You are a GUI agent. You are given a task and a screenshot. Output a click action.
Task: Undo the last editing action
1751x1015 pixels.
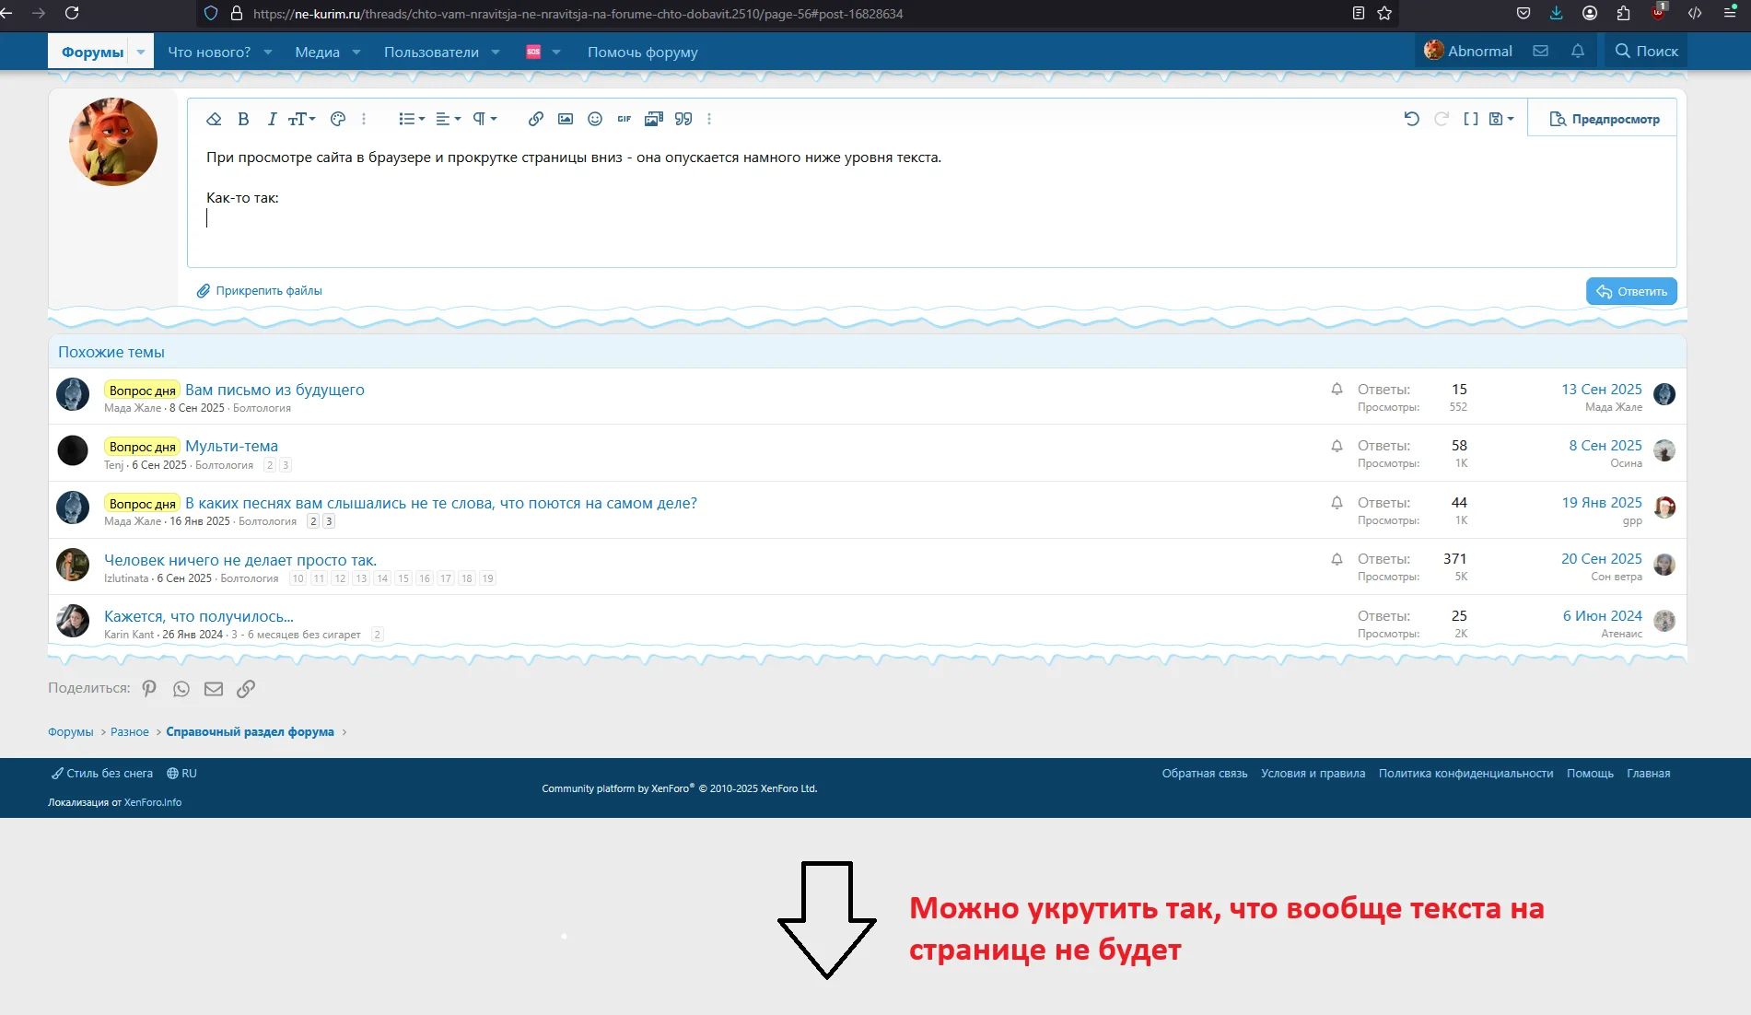click(x=1413, y=119)
